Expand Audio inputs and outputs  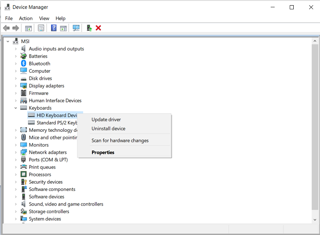(x=15, y=49)
